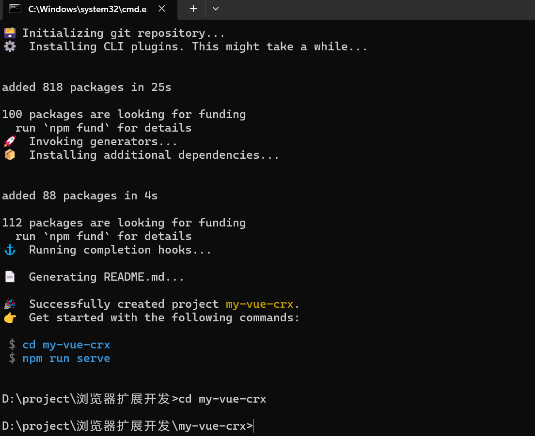Click the document emoji beside Generating README.md
The image size is (535, 436).
tap(10, 277)
